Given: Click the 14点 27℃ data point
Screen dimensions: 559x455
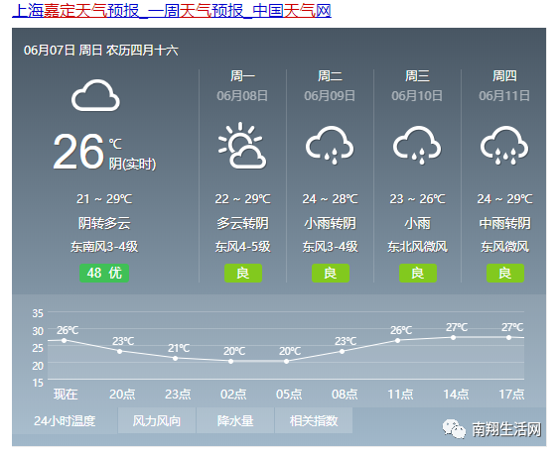Looking at the screenshot, I should tap(453, 337).
